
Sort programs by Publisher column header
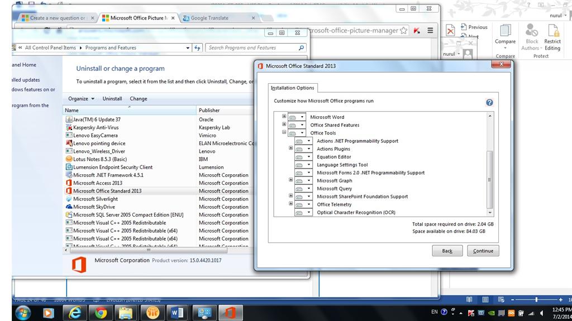[225, 110]
